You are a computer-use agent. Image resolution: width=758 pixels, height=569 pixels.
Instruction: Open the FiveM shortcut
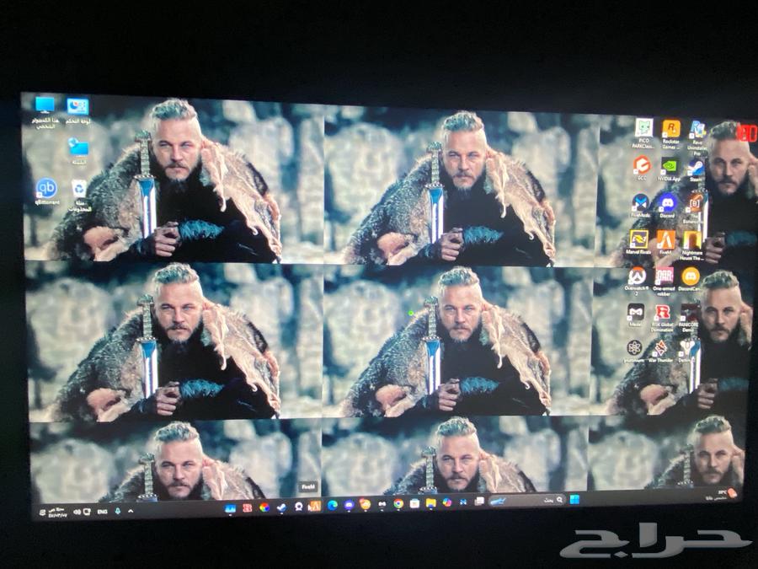click(666, 237)
